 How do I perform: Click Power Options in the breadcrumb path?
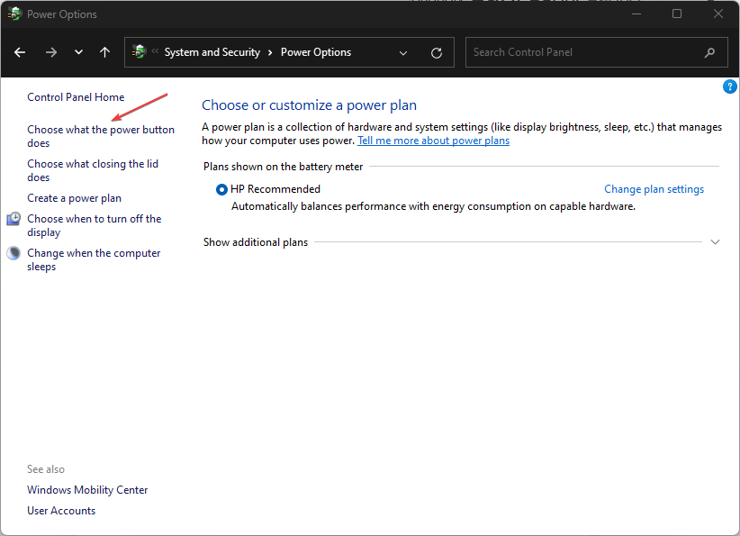315,52
